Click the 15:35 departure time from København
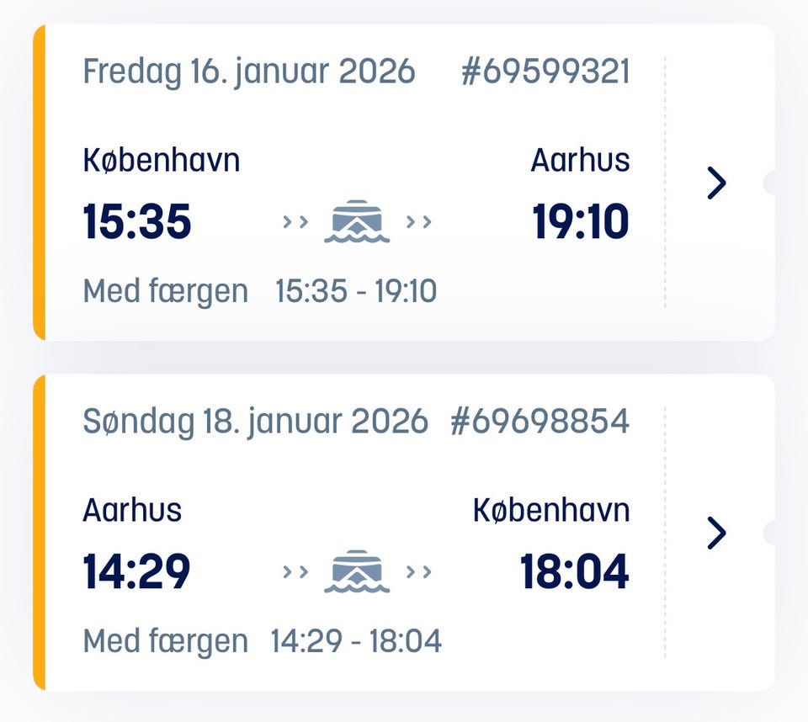This screenshot has width=808, height=722. pyautogui.click(x=137, y=222)
